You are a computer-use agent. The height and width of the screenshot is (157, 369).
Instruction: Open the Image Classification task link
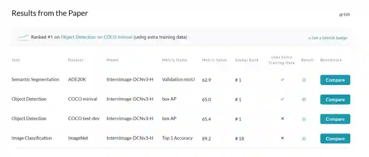31,138
